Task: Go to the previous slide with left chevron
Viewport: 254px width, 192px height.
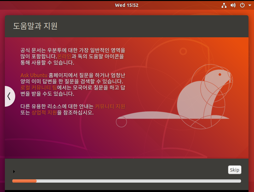Action: 10,96
